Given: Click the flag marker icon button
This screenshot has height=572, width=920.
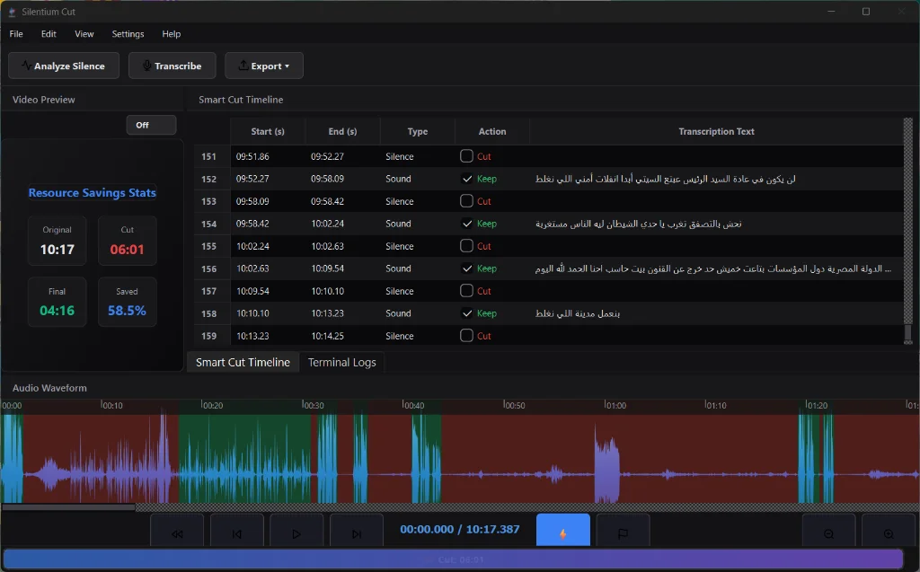Looking at the screenshot, I should pyautogui.click(x=623, y=532).
